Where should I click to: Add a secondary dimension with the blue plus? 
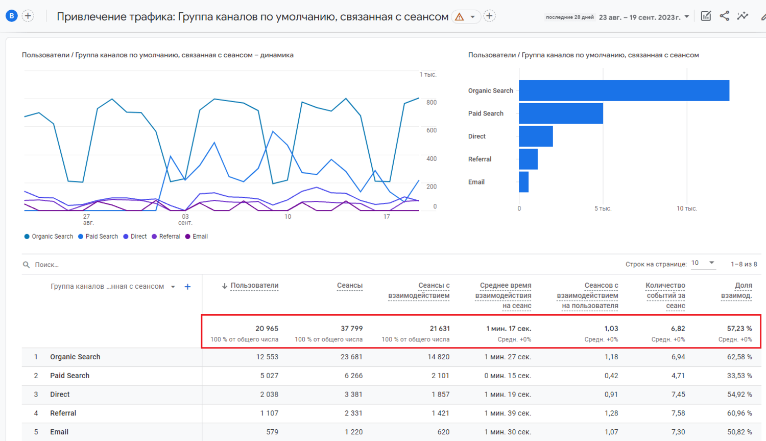(187, 287)
